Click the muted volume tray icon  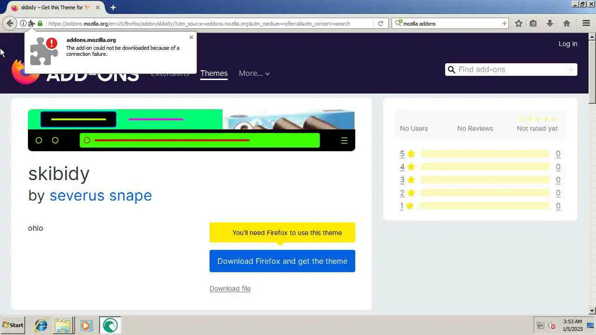click(x=551, y=325)
